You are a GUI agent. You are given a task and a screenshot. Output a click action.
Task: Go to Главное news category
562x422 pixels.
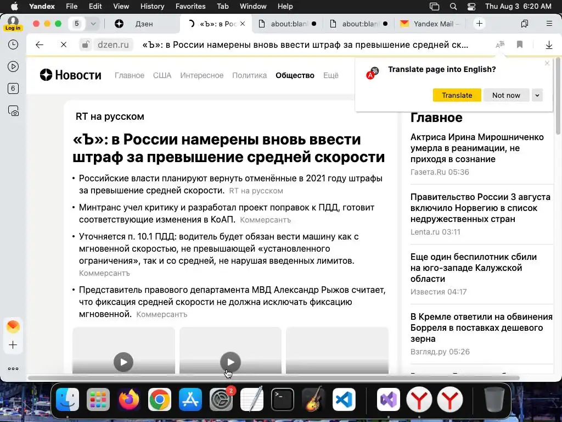tap(130, 75)
